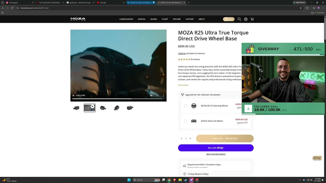Click the taskbar Search box
Viewport: 326px width, 183px height.
pos(147,180)
